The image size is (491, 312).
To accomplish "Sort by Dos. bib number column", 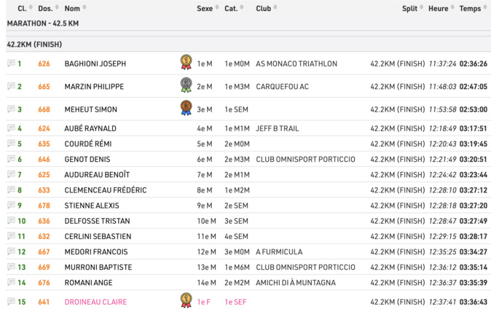I will pyautogui.click(x=45, y=8).
